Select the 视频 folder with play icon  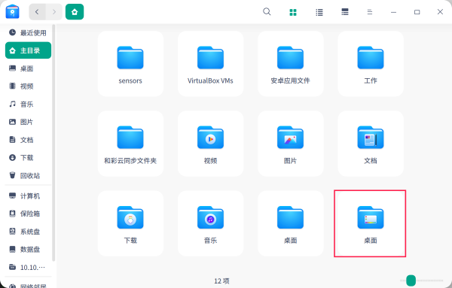210,138
